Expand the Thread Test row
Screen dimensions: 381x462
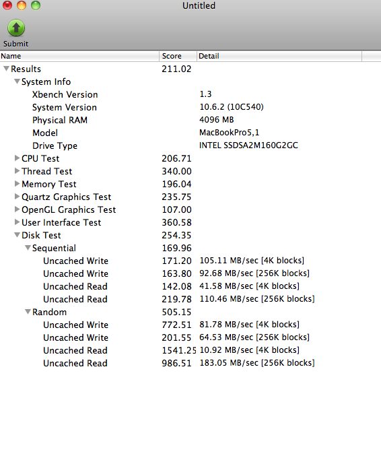tap(17, 171)
